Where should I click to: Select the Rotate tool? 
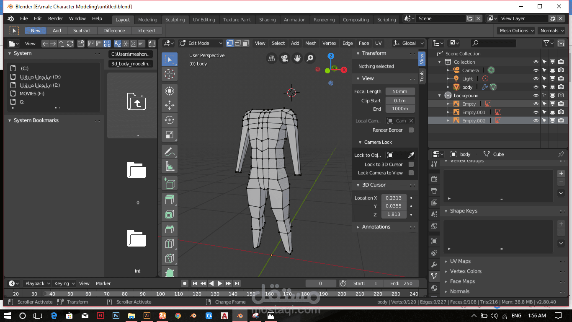pyautogui.click(x=169, y=120)
